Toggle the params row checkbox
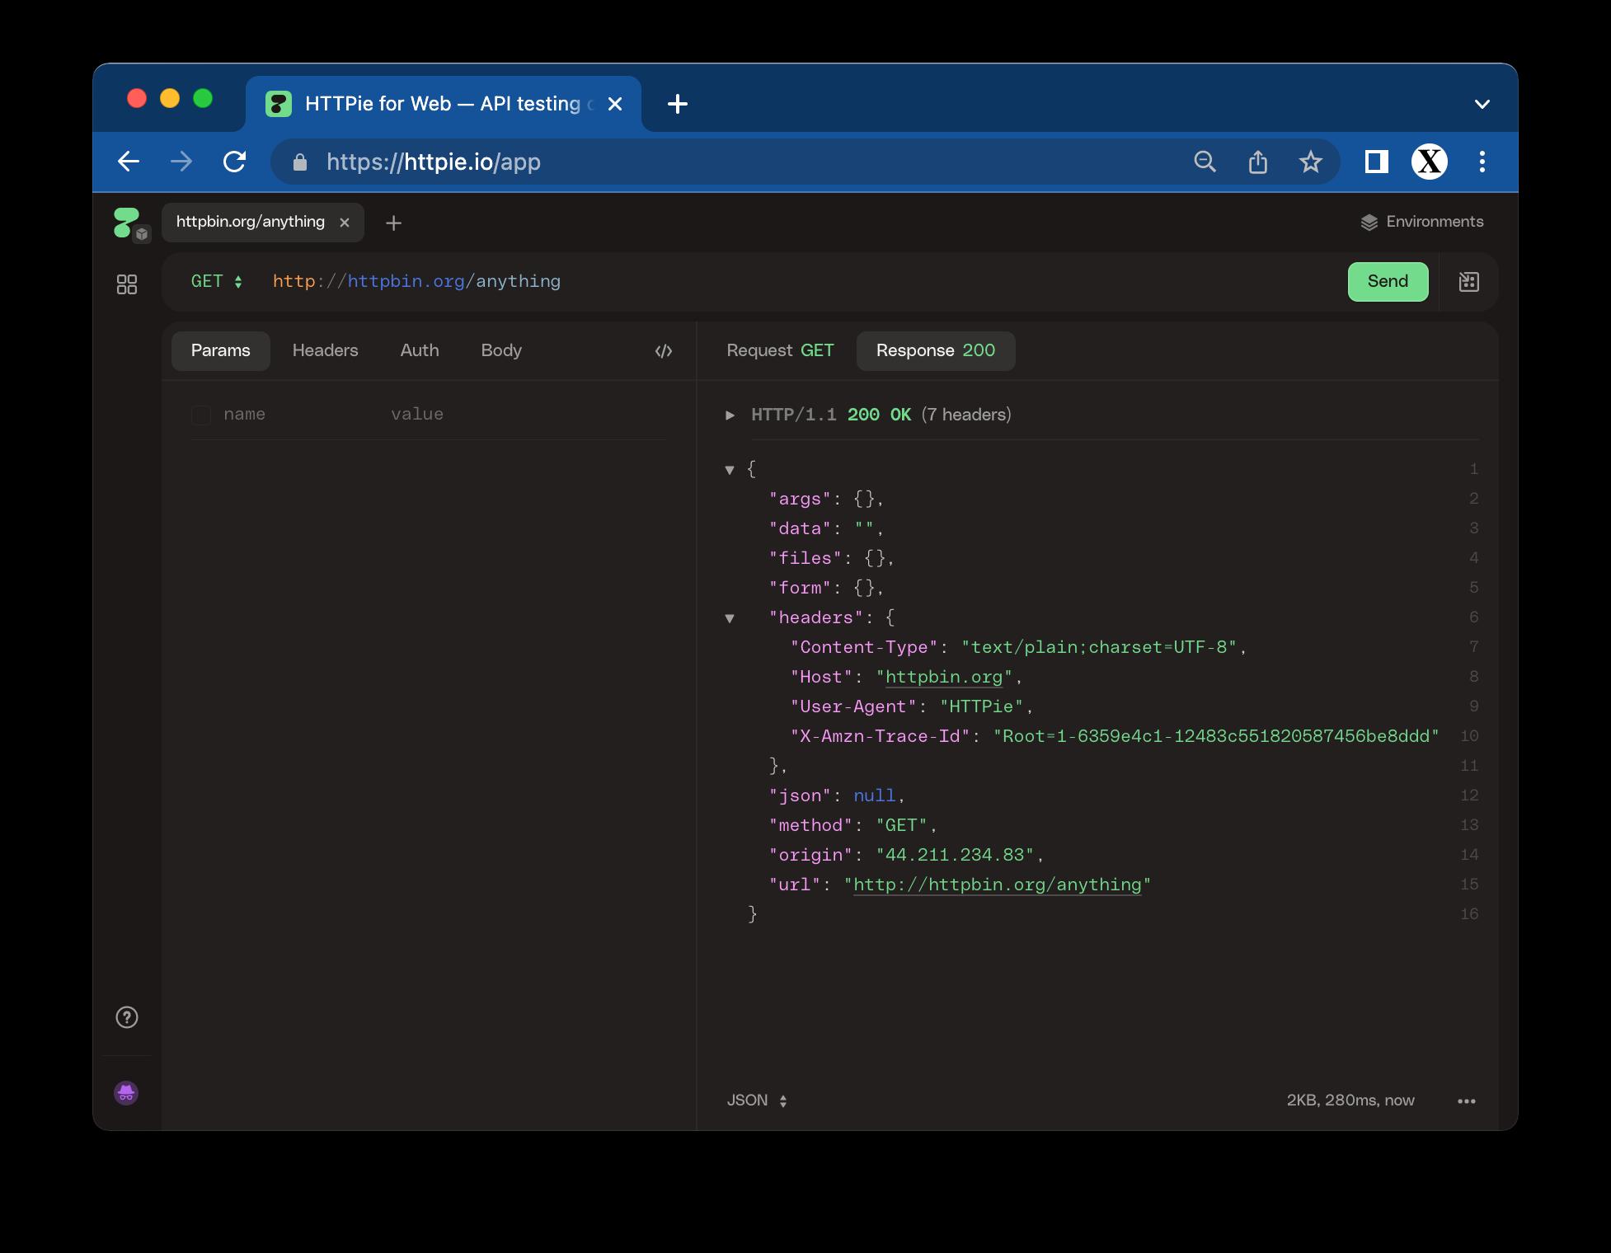1611x1253 pixels. [x=201, y=415]
